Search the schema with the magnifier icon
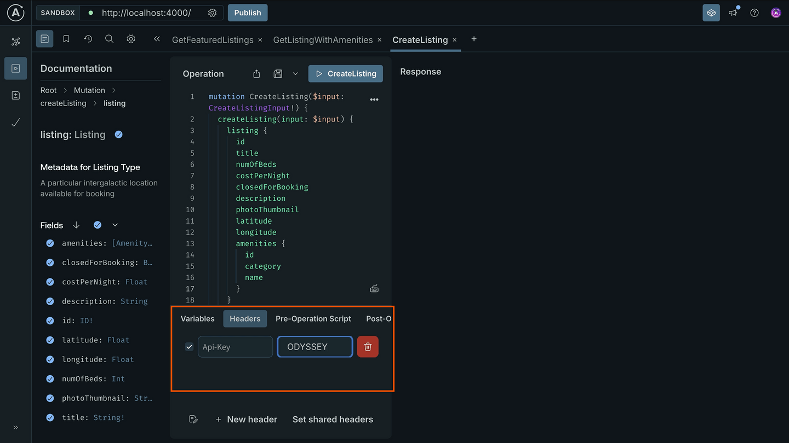Viewport: 789px width, 443px height. tap(109, 39)
